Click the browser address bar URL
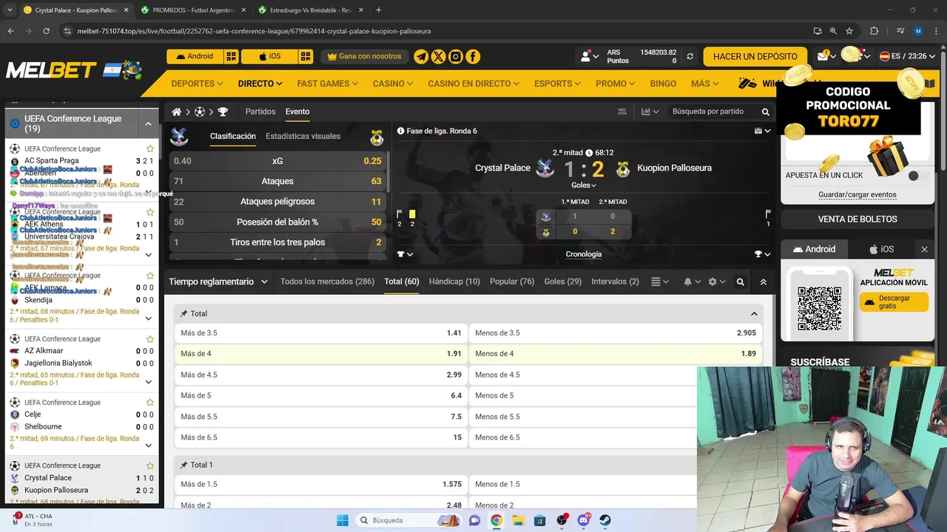The height and width of the screenshot is (532, 947). point(254,31)
